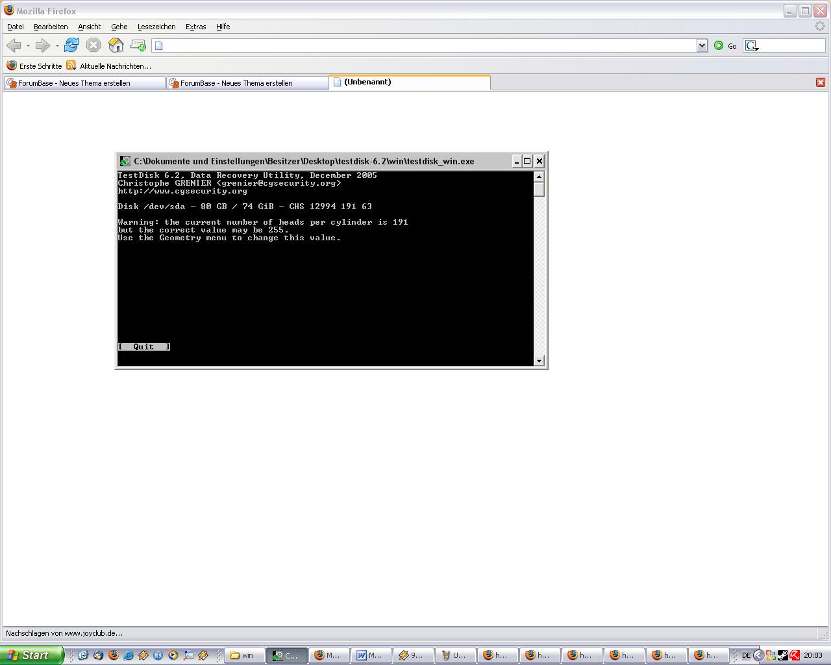This screenshot has height=665, width=831.
Task: Click the Start button
Action: (32, 655)
